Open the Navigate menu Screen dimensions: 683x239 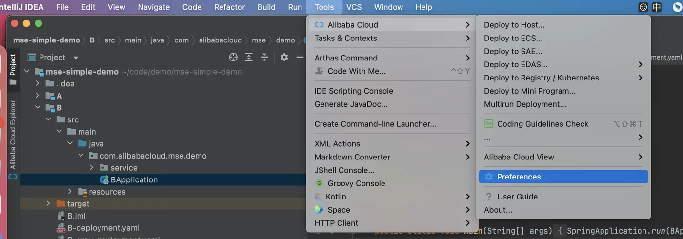(x=154, y=7)
